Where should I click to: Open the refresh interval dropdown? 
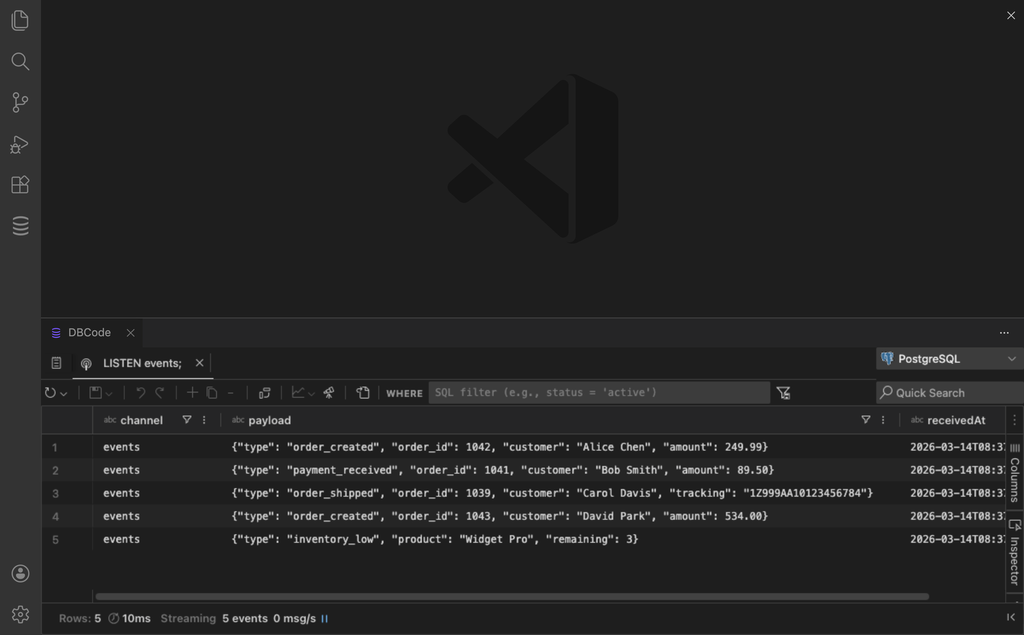pos(64,393)
